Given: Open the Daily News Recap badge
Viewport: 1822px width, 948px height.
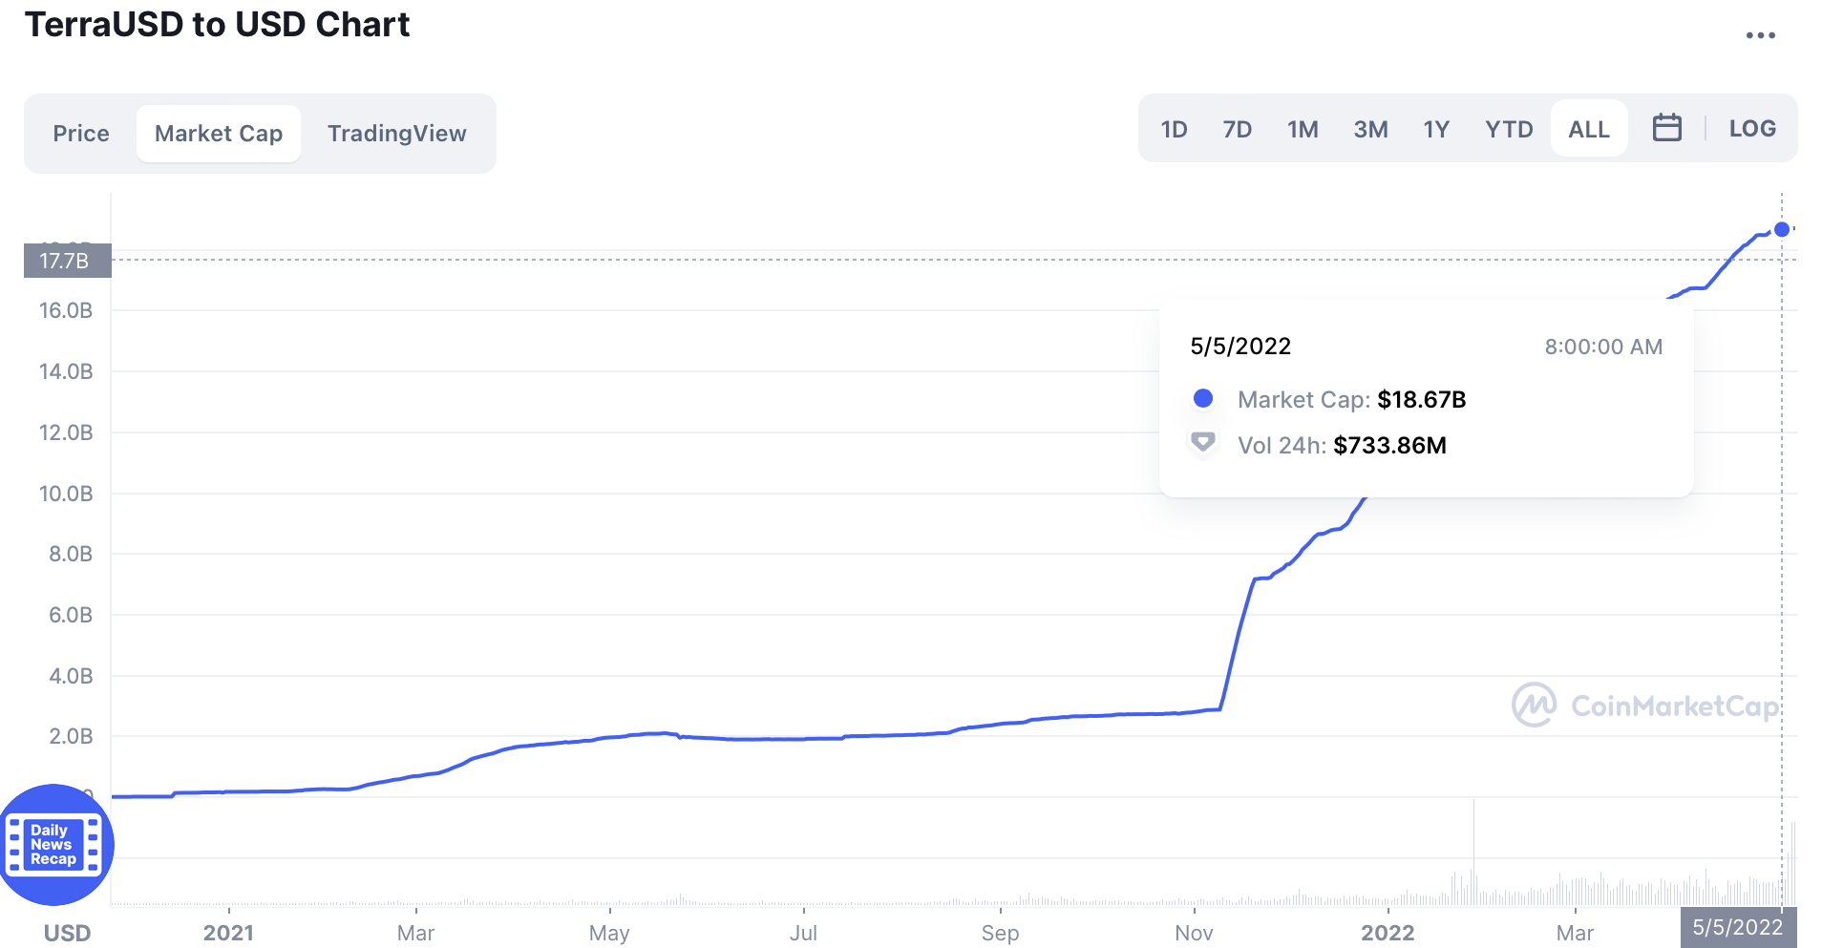Looking at the screenshot, I should [x=54, y=845].
